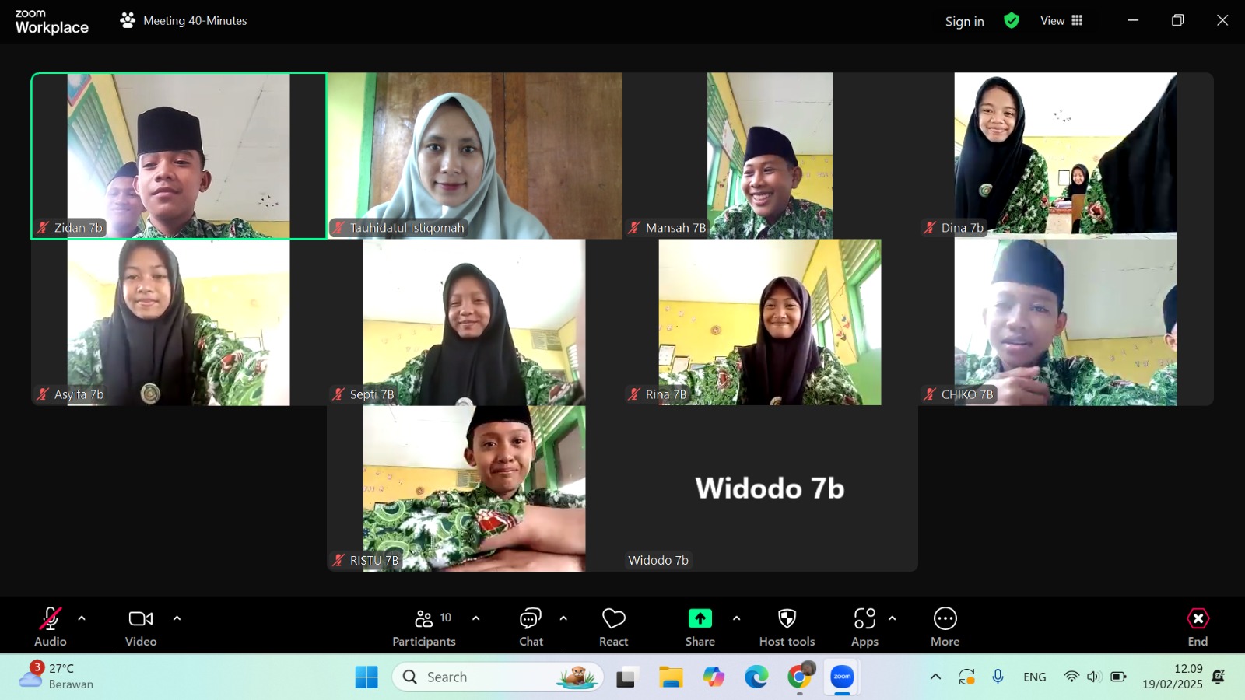
Task: Click the security shield icon in the title bar
Action: [x=1011, y=20]
